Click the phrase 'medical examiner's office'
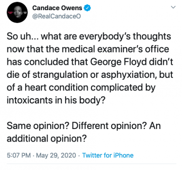The height and width of the screenshot is (170, 182). pyautogui.click(x=115, y=49)
